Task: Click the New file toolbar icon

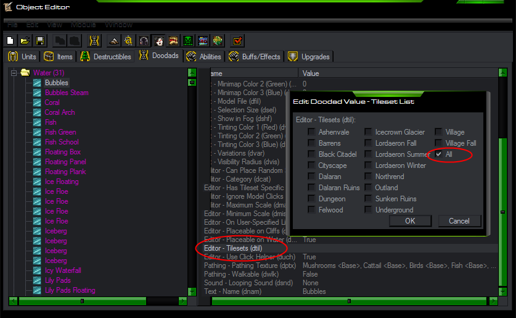Action: tap(10, 41)
